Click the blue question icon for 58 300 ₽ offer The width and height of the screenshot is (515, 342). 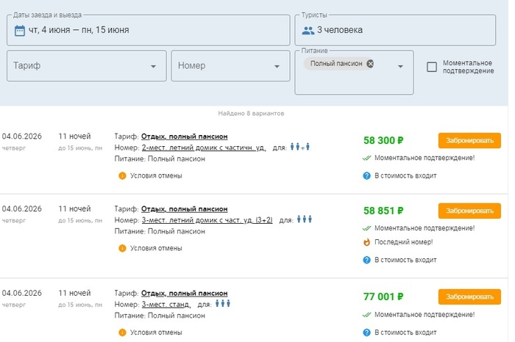pos(366,175)
